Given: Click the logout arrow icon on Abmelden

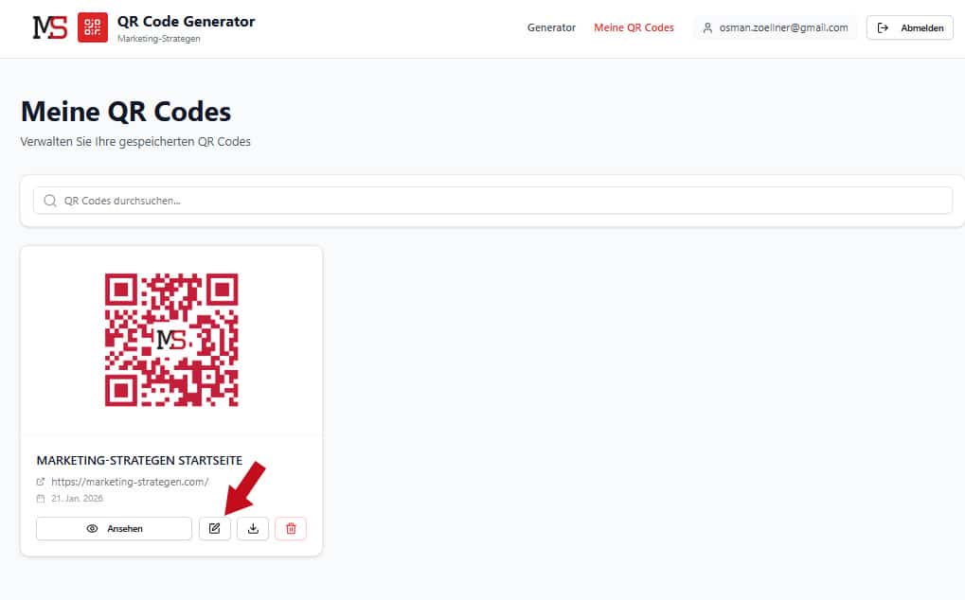Looking at the screenshot, I should [885, 27].
